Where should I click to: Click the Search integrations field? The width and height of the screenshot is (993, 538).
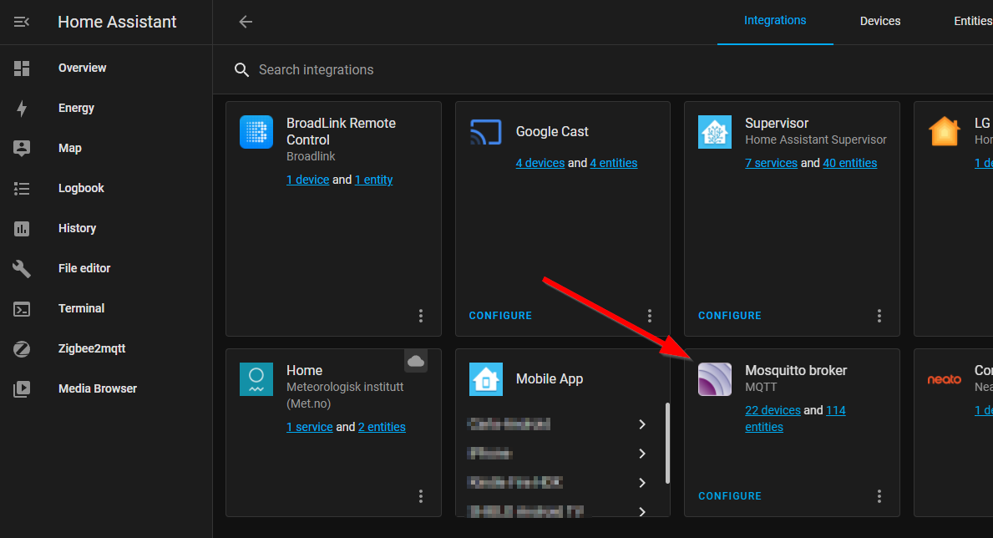coord(501,70)
